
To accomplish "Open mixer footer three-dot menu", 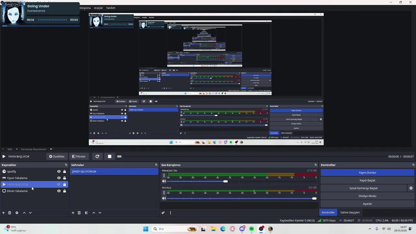I will 170,213.
